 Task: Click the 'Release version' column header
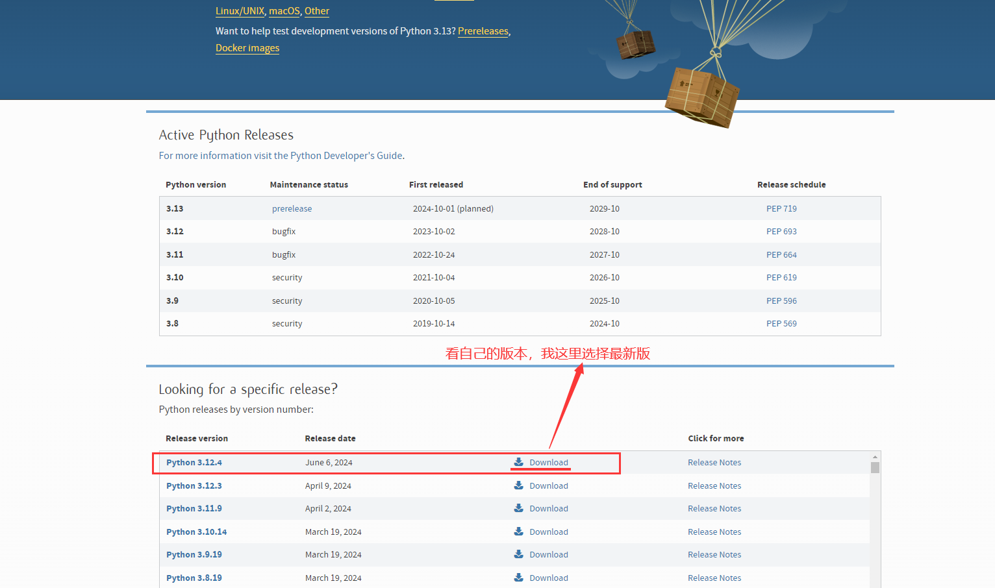point(197,438)
